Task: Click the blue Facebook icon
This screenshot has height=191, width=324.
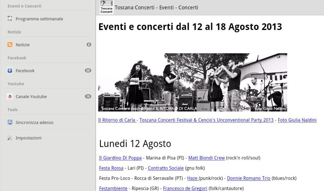Action: 10,70
